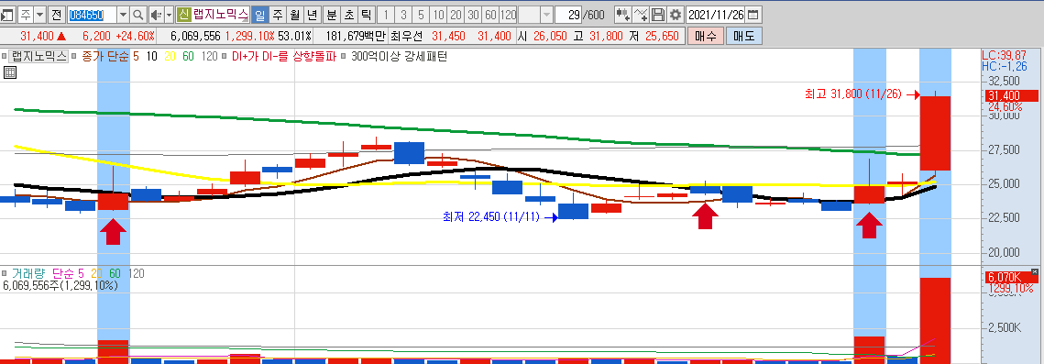Click the 최우선 price label
The height and width of the screenshot is (364, 1044).
coord(406,36)
